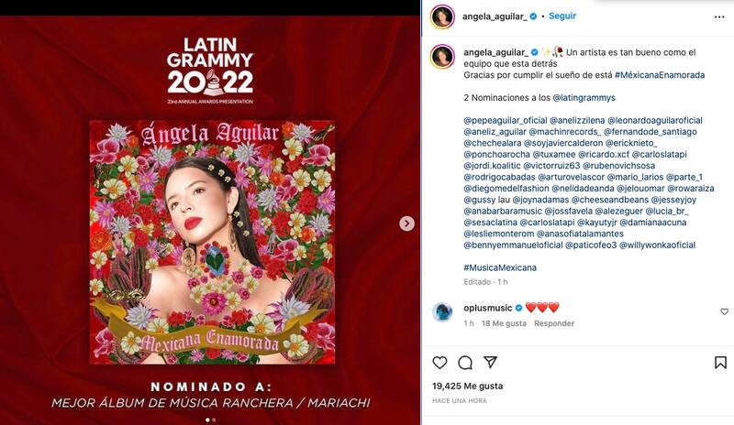Open comment bubble icon below post
Image resolution: width=734 pixels, height=425 pixels.
465,363
